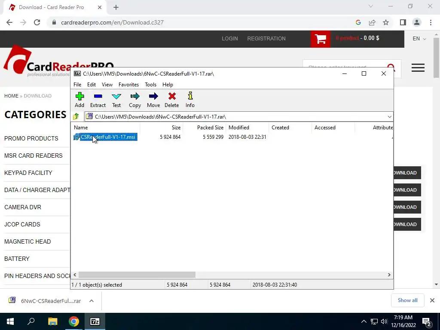The width and height of the screenshot is (440, 330).
Task: Open the File menu in 7-Zip
Action: (x=77, y=85)
